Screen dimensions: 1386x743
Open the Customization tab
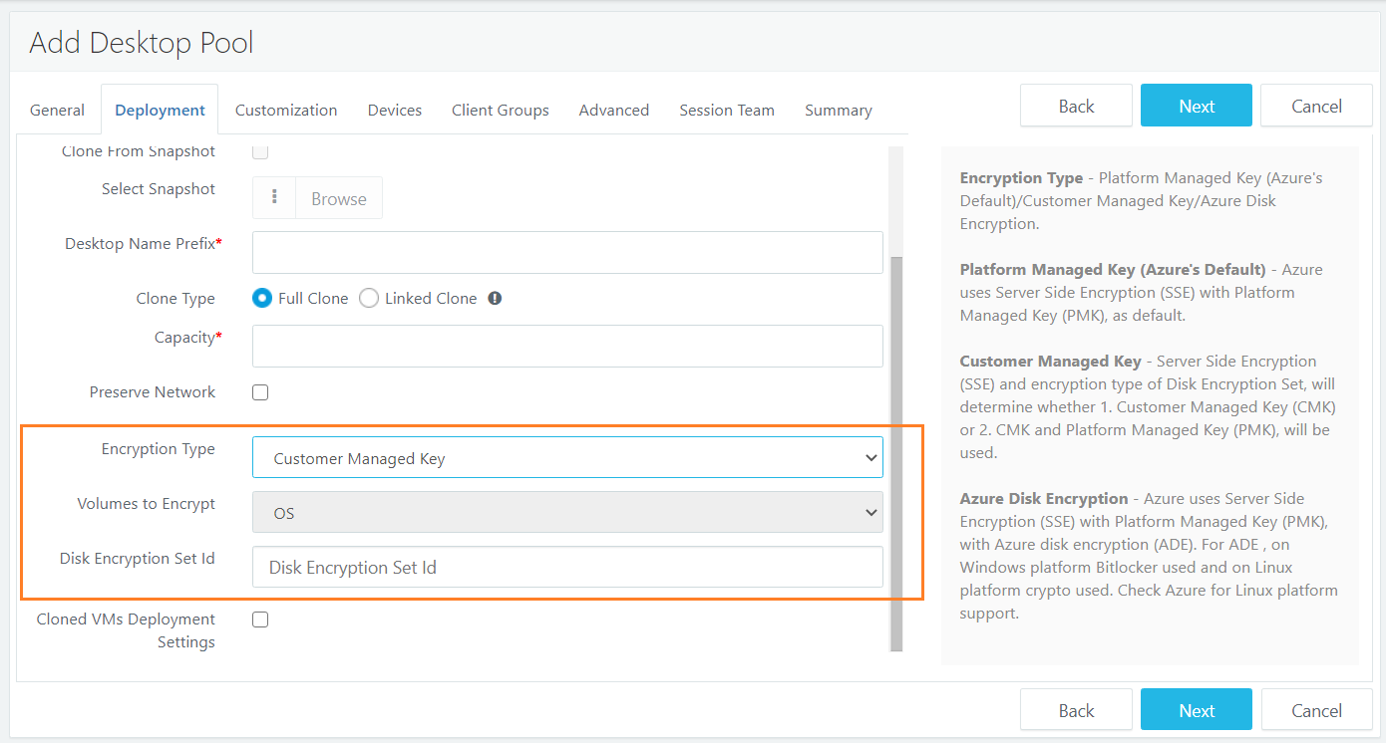pos(286,111)
